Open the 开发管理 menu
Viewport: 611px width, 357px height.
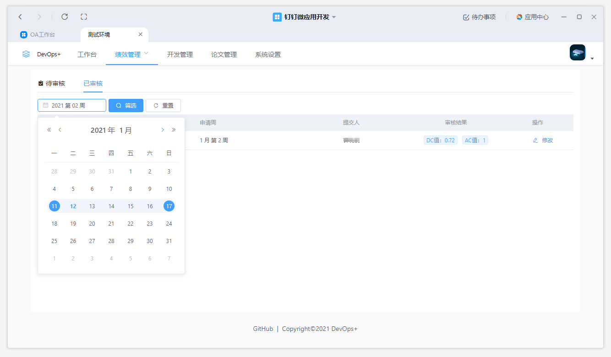pyautogui.click(x=180, y=54)
